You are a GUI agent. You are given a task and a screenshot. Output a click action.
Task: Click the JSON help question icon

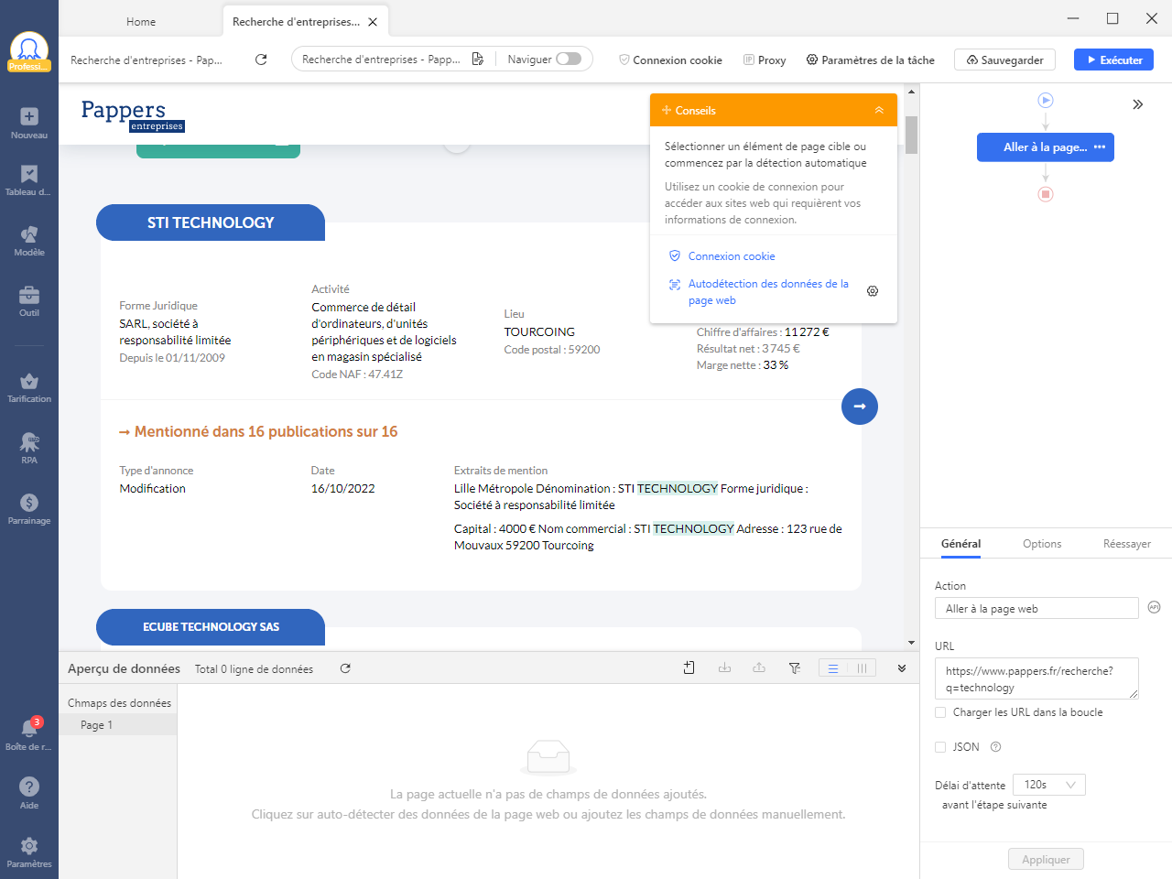coord(995,747)
